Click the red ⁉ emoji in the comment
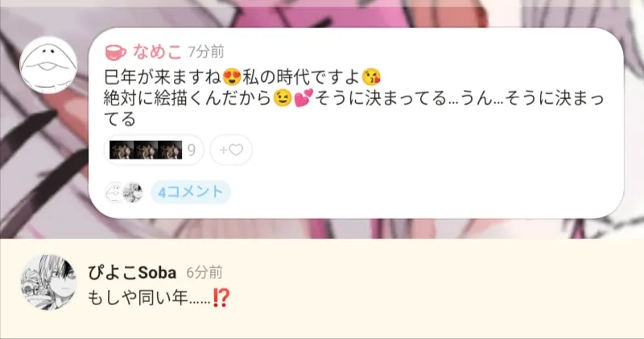This screenshot has width=644, height=339. 221,298
